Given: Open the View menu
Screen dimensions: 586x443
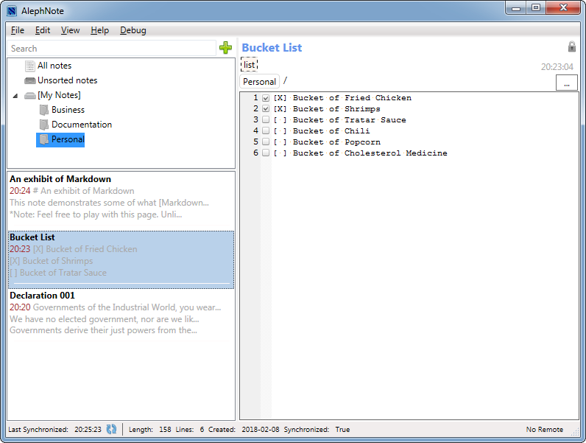Looking at the screenshot, I should 70,30.
